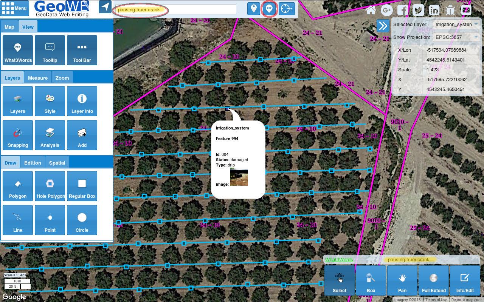Image resolution: width=484 pixels, height=302 pixels.
Task: Click the What3Words tool button
Action: 18,50
